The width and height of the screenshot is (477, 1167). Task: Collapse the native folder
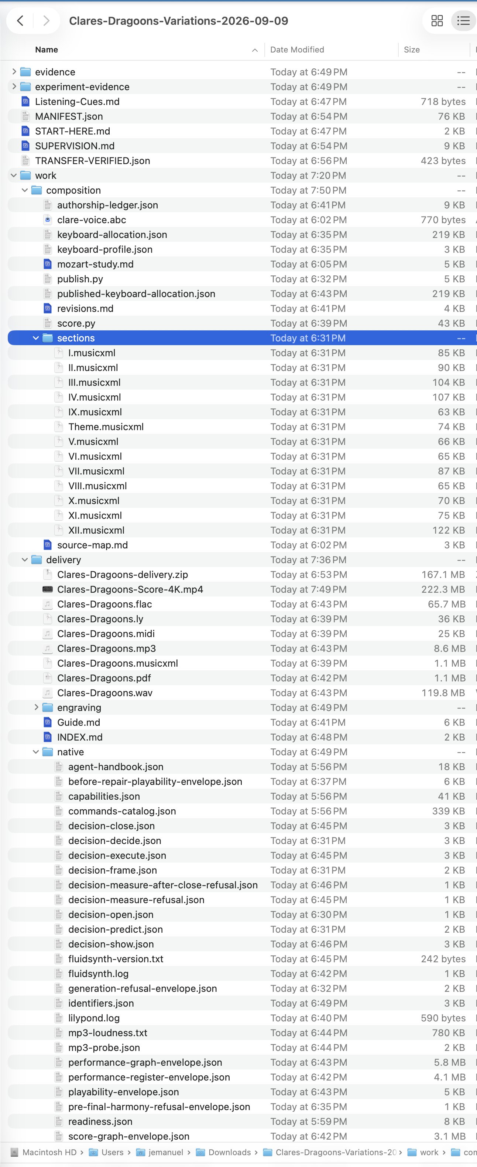(x=36, y=752)
